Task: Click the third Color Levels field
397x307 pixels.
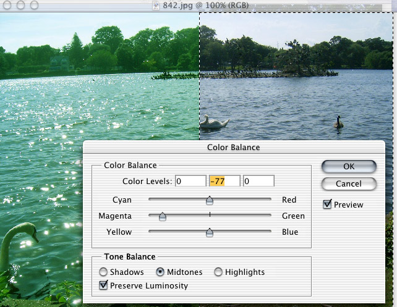Action: click(258, 181)
